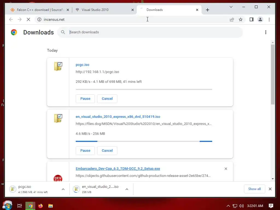
Task: Open new tab with plus button
Action: 207,10
